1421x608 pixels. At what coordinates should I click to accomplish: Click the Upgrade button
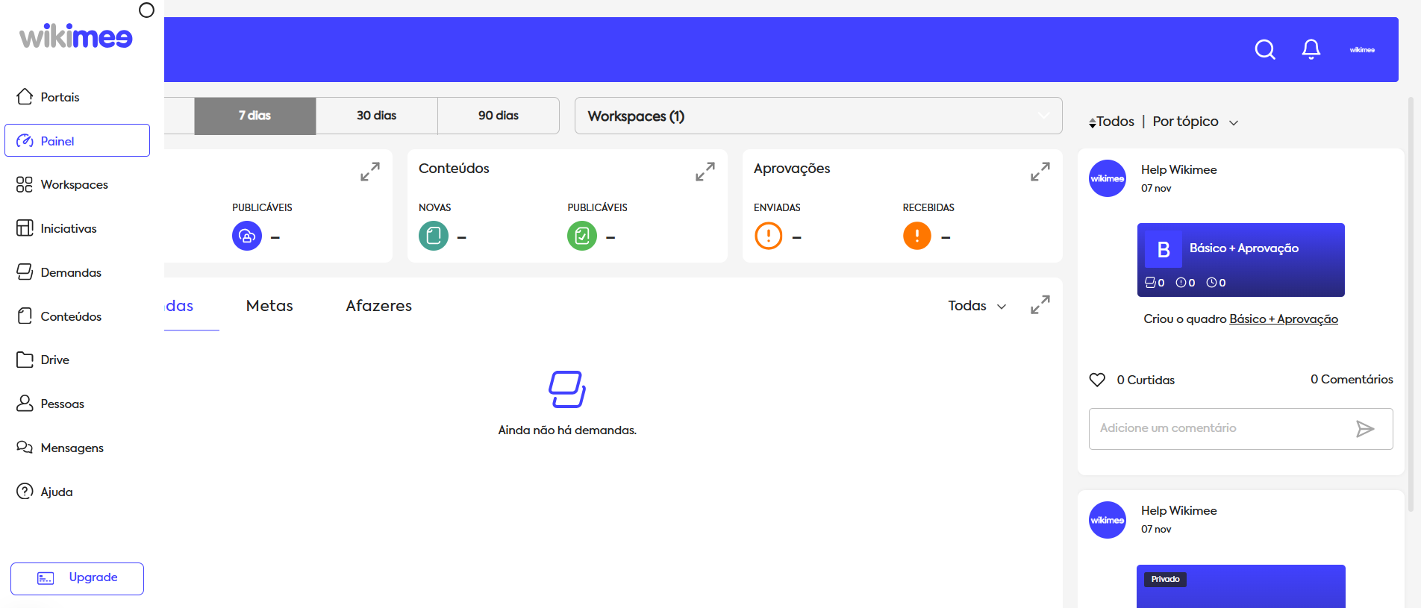[x=78, y=578]
